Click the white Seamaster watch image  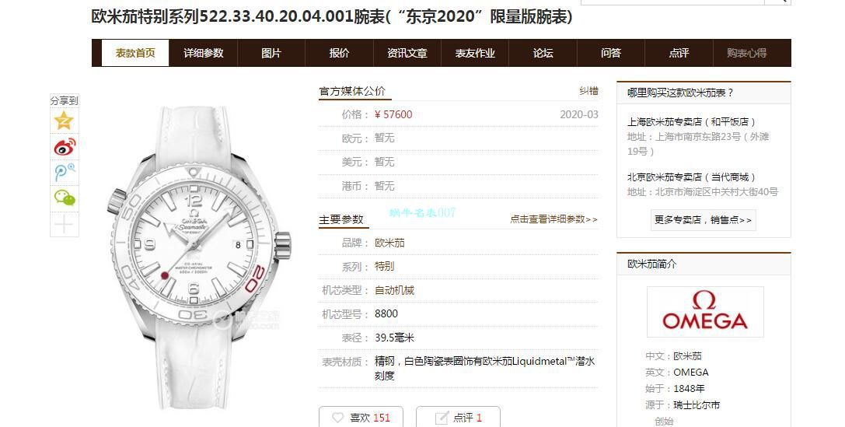click(200, 257)
